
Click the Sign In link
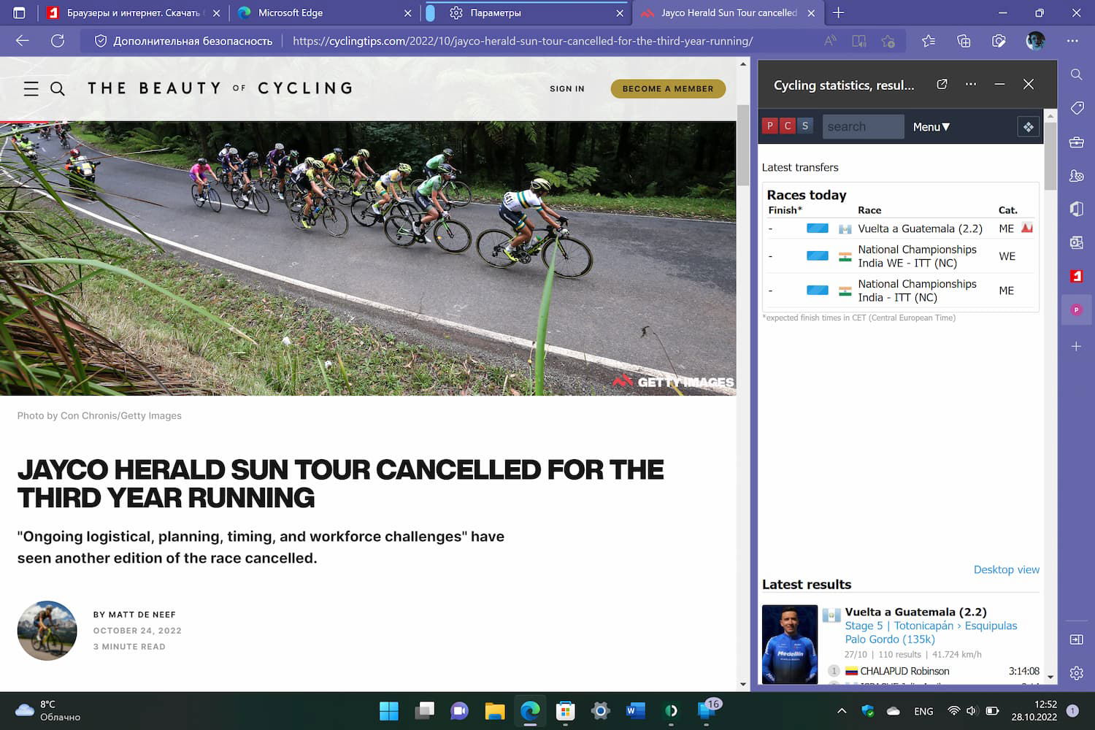pos(567,89)
